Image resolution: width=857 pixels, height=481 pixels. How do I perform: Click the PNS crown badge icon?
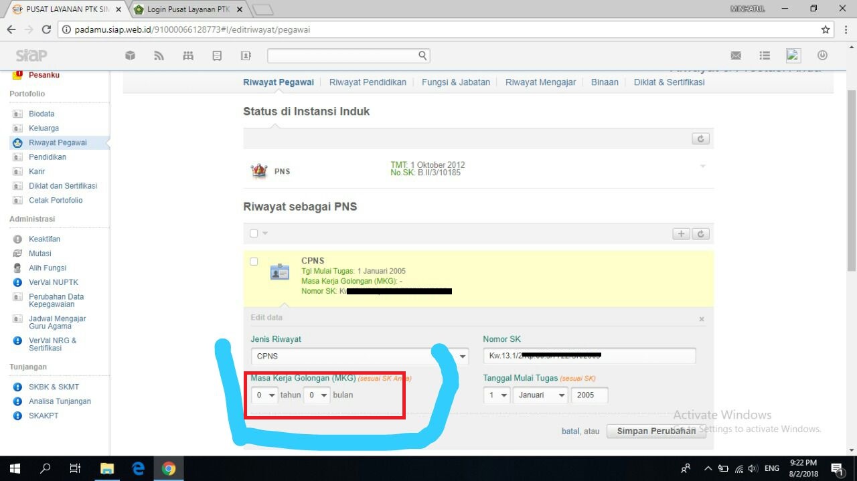259,171
